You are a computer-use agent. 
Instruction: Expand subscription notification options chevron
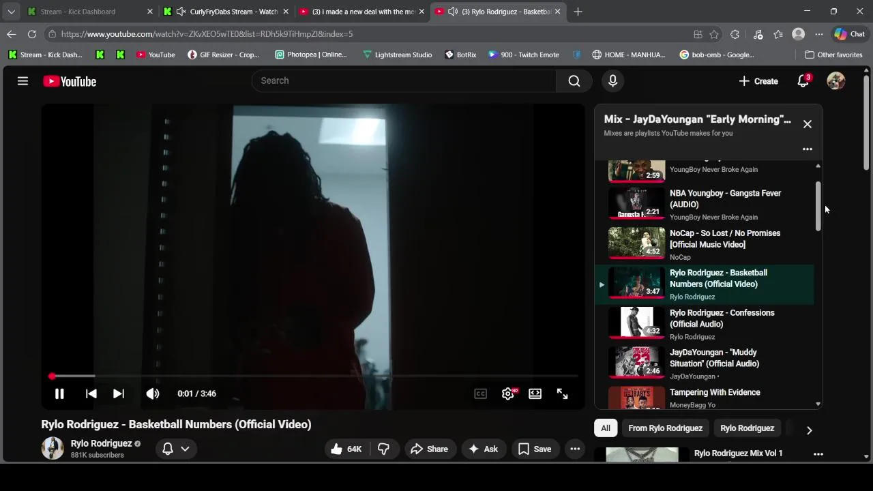[x=185, y=449]
